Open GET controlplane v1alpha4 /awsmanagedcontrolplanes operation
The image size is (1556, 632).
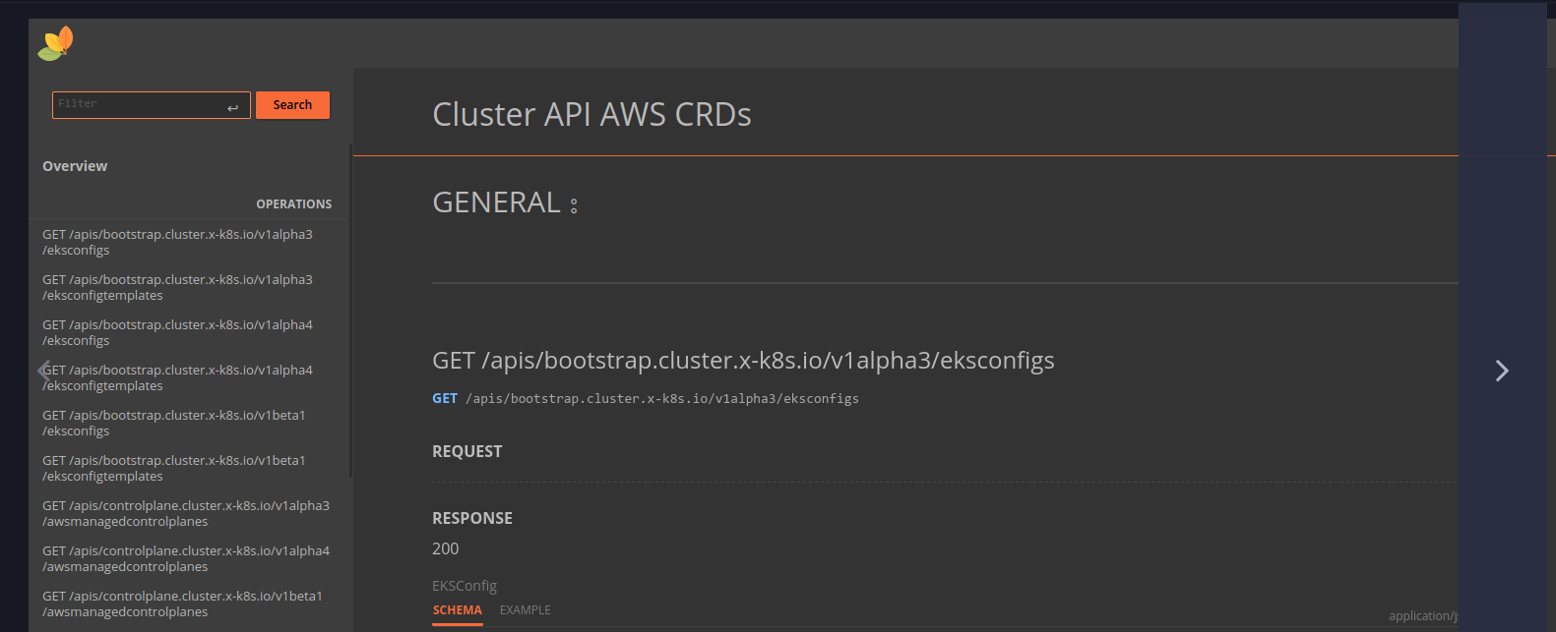pyautogui.click(x=186, y=559)
